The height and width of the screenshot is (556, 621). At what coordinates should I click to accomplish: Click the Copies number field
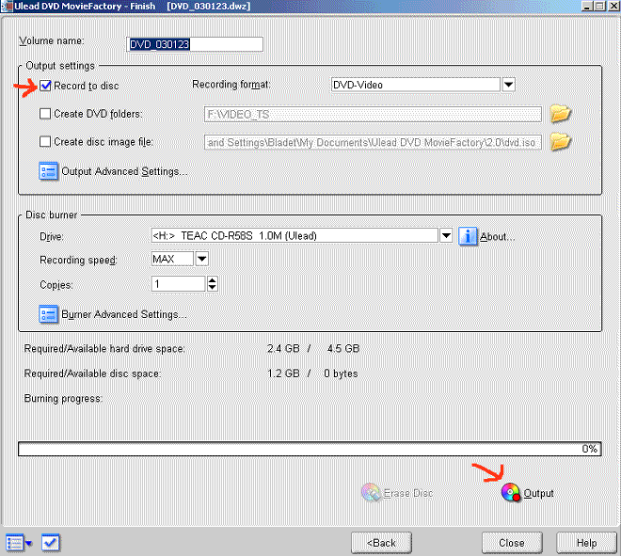[178, 284]
